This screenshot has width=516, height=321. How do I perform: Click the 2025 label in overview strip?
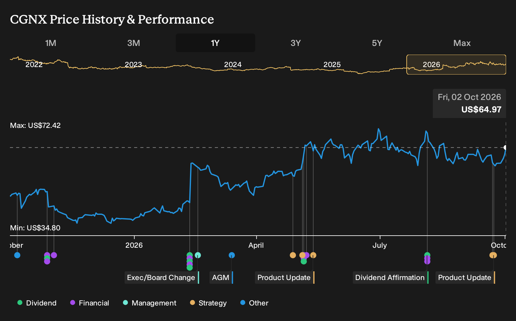tap(332, 65)
